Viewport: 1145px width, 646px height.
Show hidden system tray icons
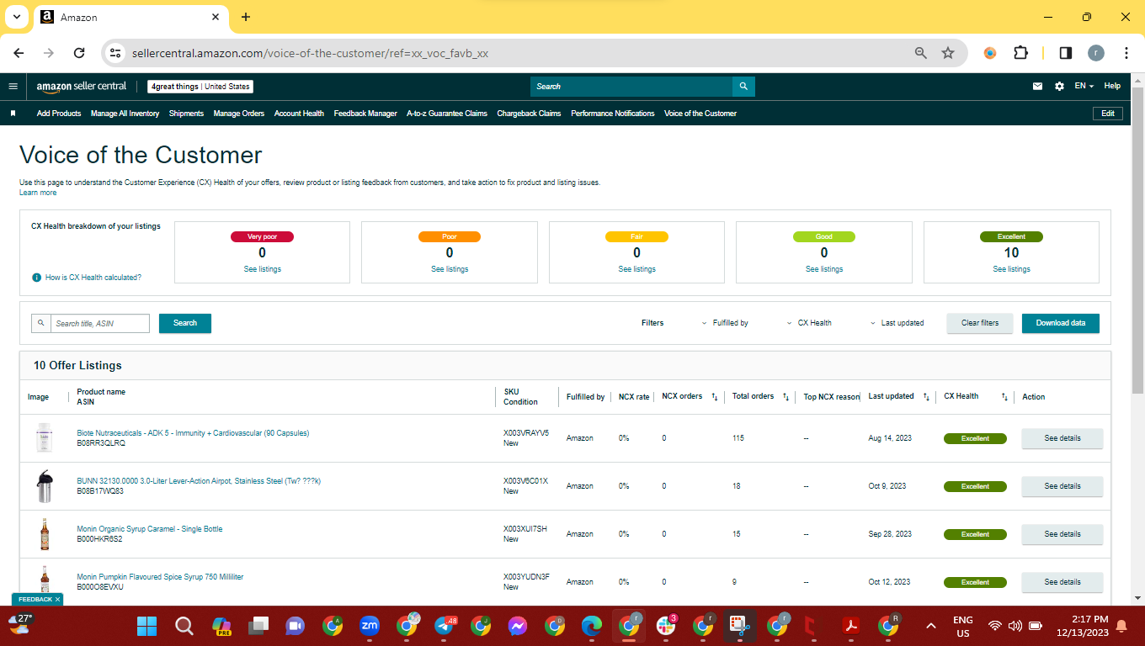(x=931, y=626)
